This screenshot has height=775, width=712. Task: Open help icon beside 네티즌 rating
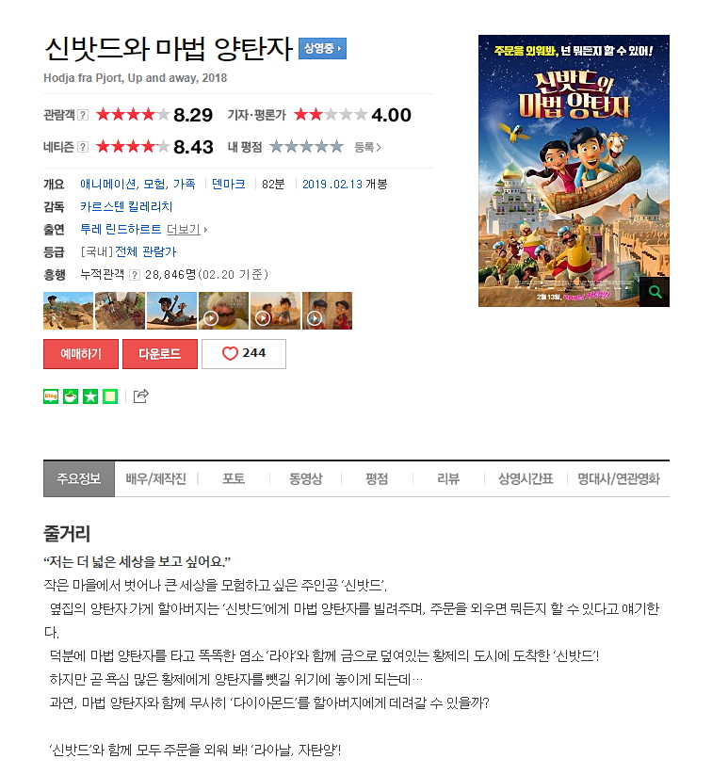pyautogui.click(x=83, y=147)
